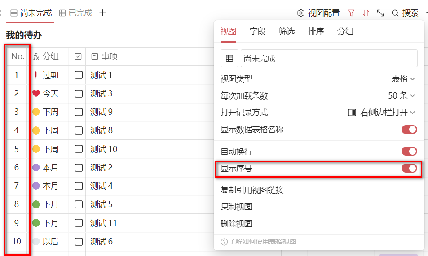Click the 视图配置 hexagon settings icon
Image resolution: width=428 pixels, height=256 pixels.
point(301,13)
